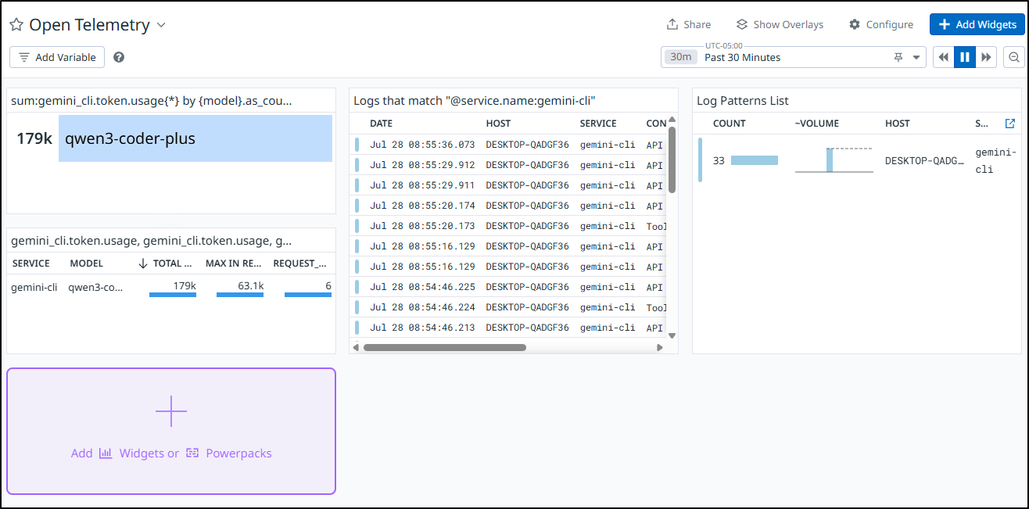Click the qwen3-co... model cell in the table
This screenshot has height=509, width=1029.
point(95,287)
